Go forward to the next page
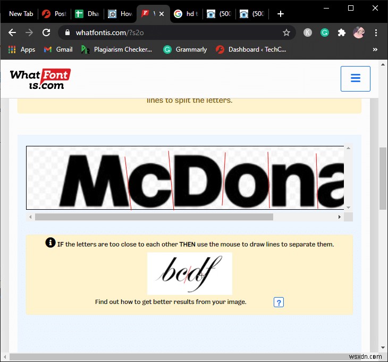 click(29, 32)
